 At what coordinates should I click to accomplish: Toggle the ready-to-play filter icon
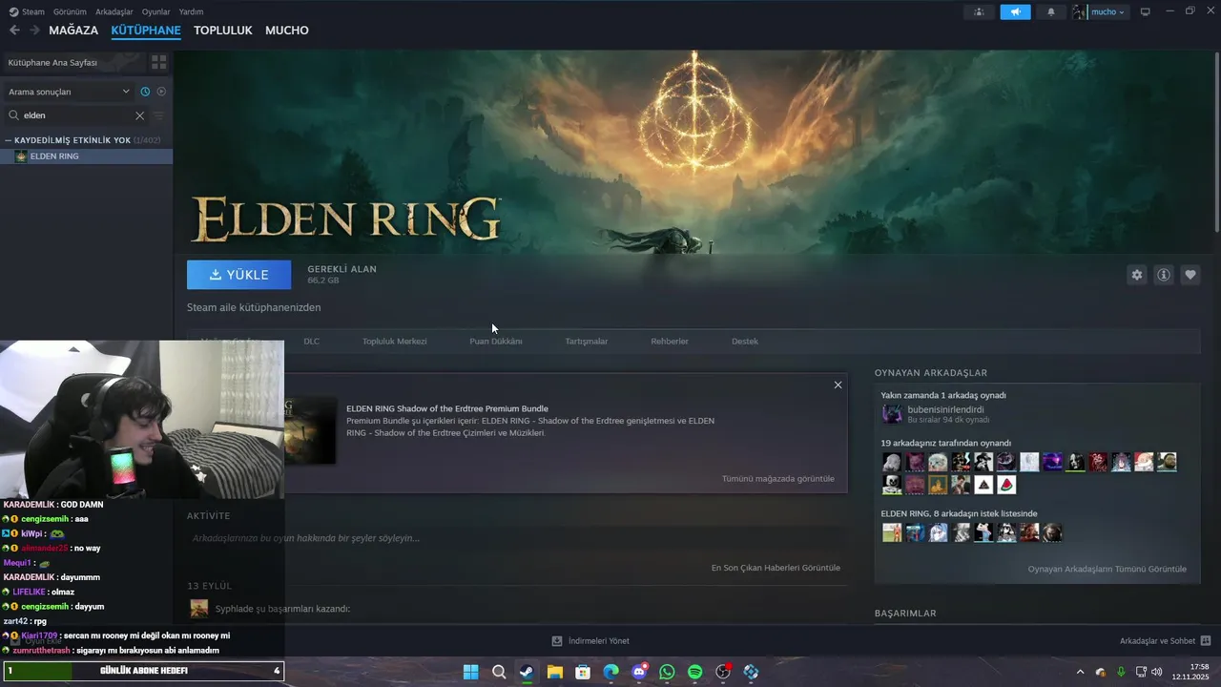tap(161, 92)
